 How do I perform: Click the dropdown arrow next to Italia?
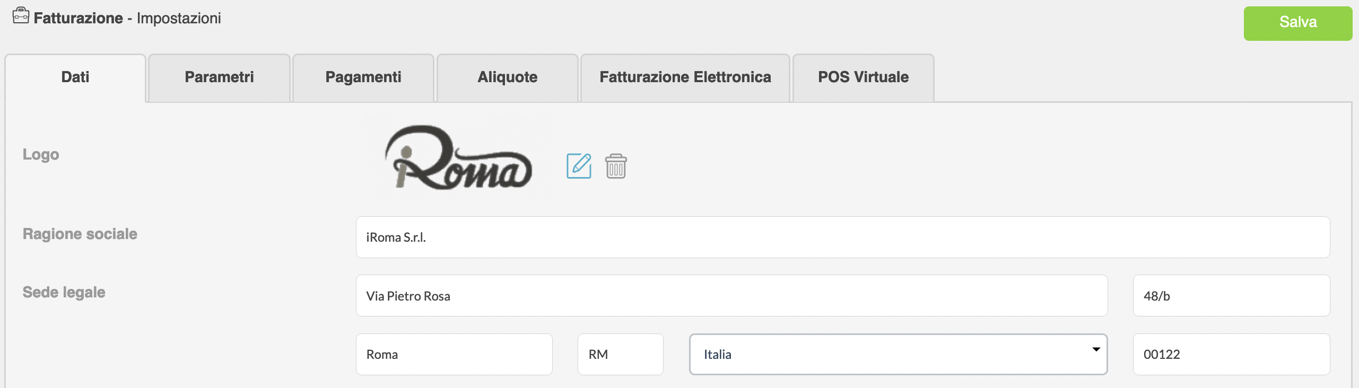[x=1096, y=350]
